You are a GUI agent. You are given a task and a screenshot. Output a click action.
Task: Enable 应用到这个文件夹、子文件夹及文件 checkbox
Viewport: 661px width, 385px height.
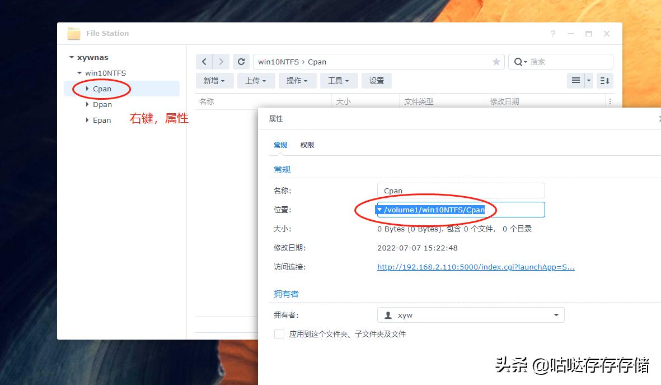click(x=279, y=333)
